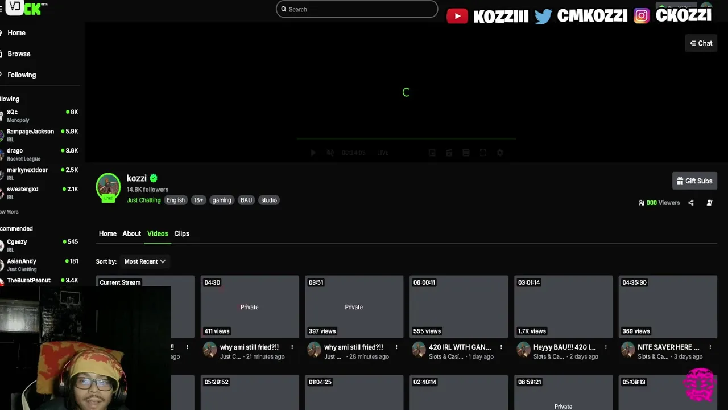Open options menu for 420 IRL WITH GAN video

pyautogui.click(x=501, y=347)
